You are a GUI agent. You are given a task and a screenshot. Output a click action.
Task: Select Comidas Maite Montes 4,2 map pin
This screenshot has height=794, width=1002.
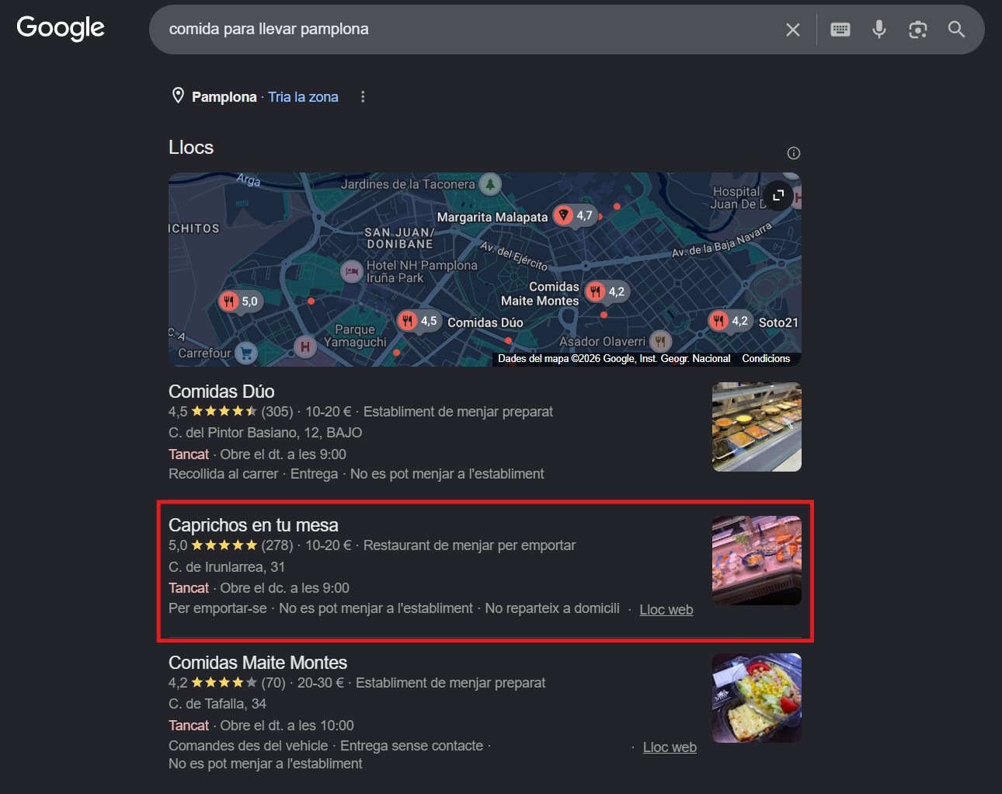607,291
